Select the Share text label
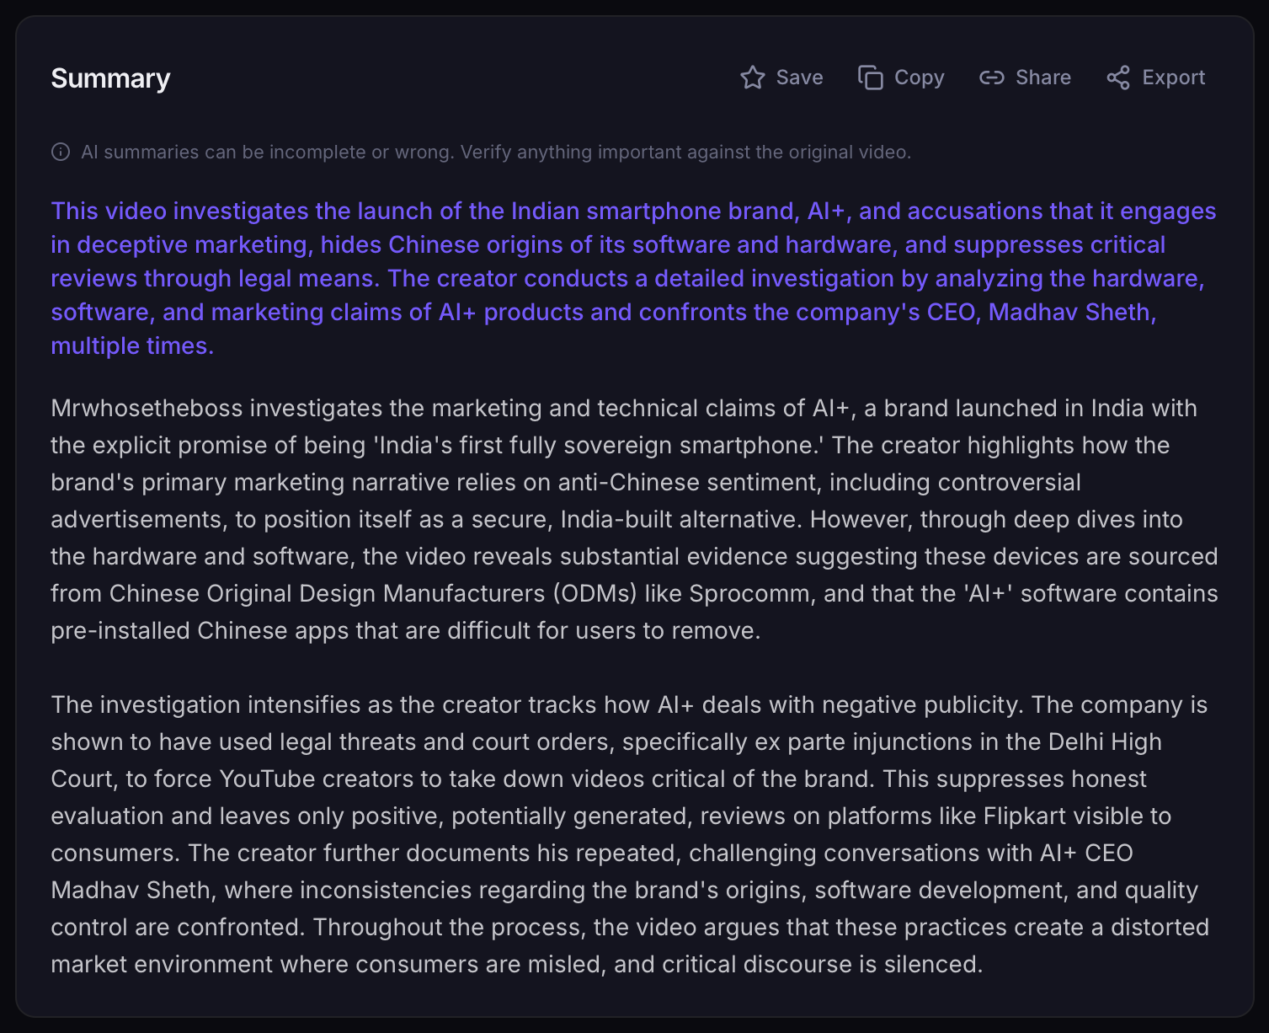Image resolution: width=1269 pixels, height=1033 pixels. 1043,78
